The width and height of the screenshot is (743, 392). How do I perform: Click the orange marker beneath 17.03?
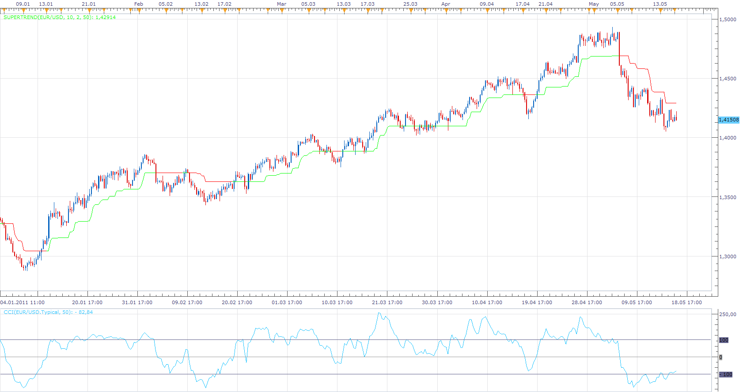coord(368,10)
